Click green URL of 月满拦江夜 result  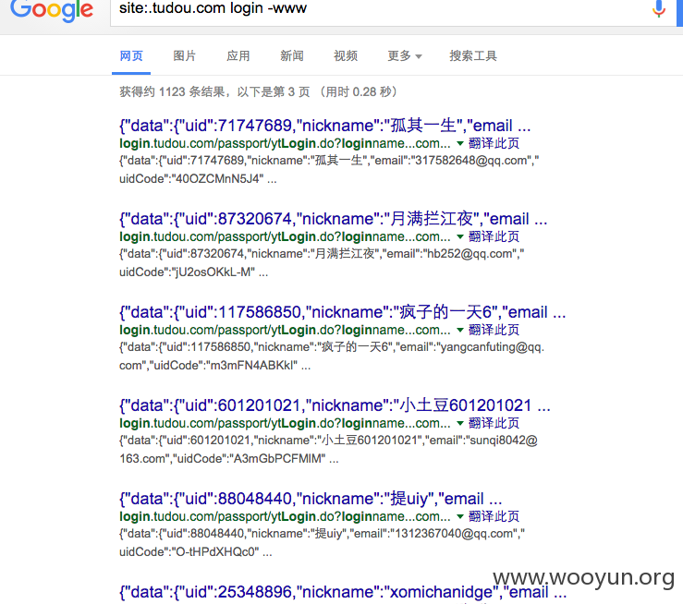pyautogui.click(x=285, y=236)
